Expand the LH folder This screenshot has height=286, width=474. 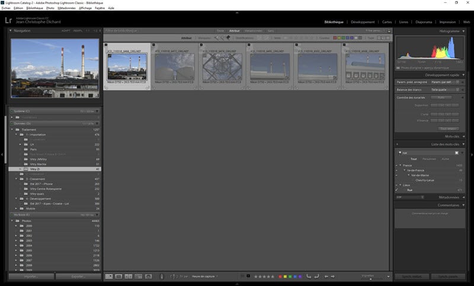20,144
